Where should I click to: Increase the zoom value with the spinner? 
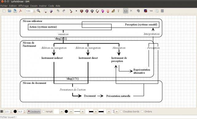tap(34, 10)
